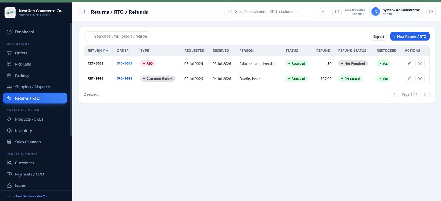
Task: Click the logout icon in header
Action: 431,12
